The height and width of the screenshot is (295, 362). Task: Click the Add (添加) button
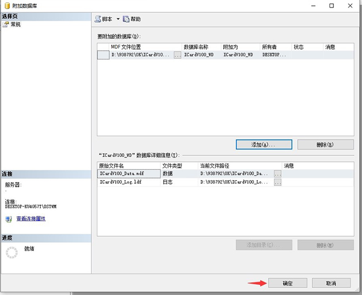[264, 145]
